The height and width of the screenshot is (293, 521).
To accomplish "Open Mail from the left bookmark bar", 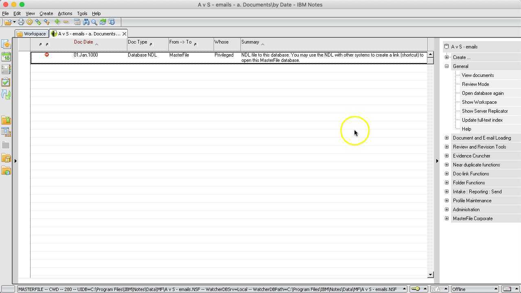I will [x=6, y=44].
